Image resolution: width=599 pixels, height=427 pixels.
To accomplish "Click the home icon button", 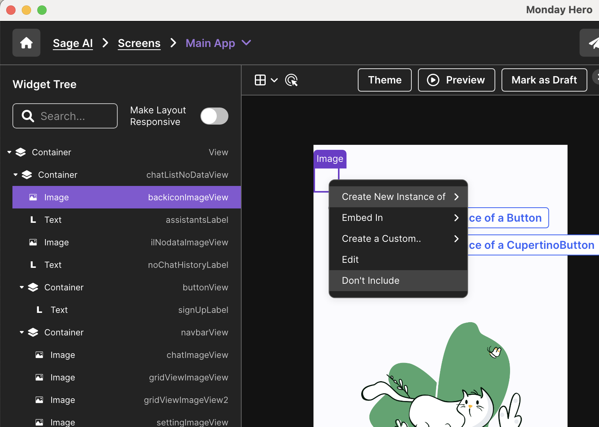I will tap(26, 43).
